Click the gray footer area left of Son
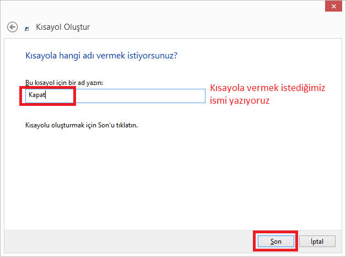 pos(138,242)
